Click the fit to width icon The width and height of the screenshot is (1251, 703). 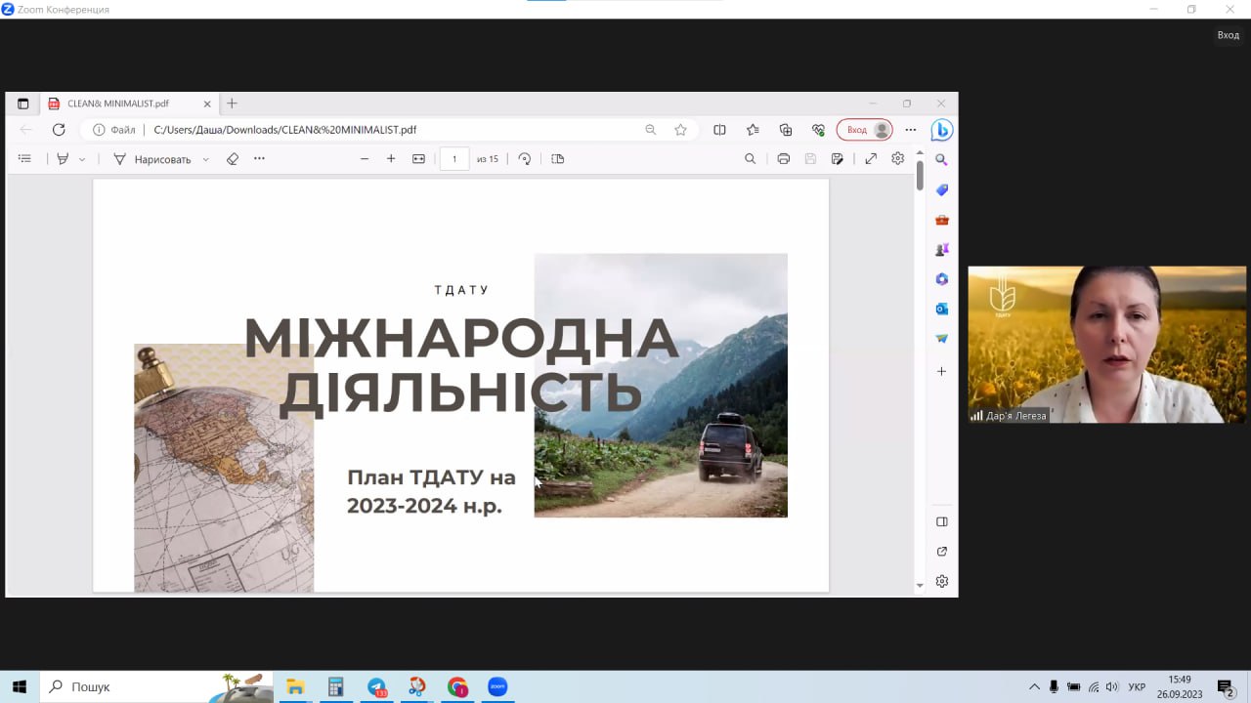[418, 159]
